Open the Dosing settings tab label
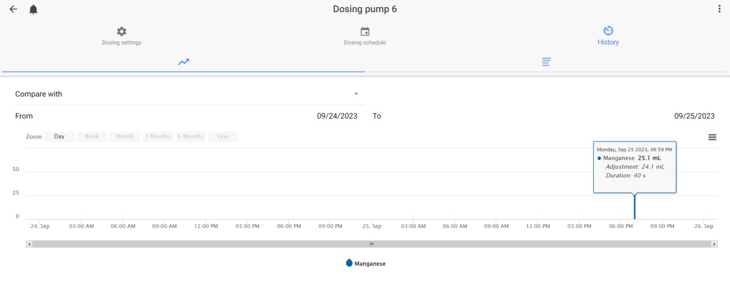Image resolution: width=730 pixels, height=293 pixels. 122,43
